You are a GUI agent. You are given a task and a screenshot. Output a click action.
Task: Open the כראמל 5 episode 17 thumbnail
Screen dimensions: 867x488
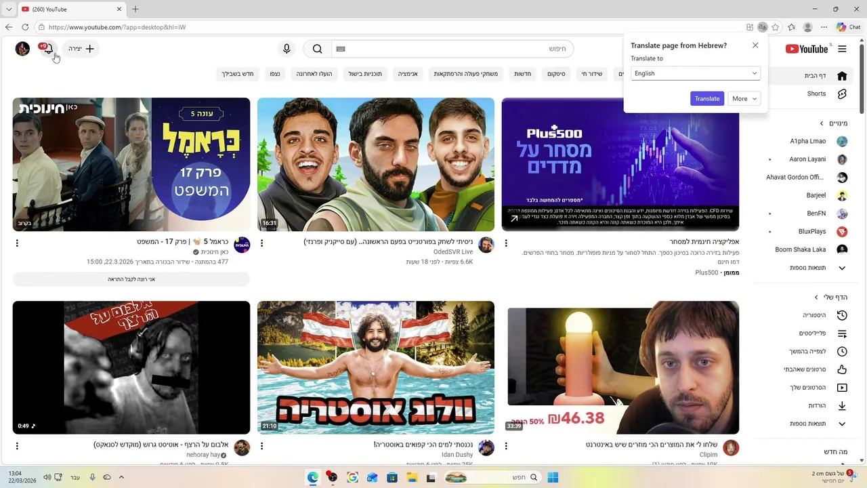point(131,164)
